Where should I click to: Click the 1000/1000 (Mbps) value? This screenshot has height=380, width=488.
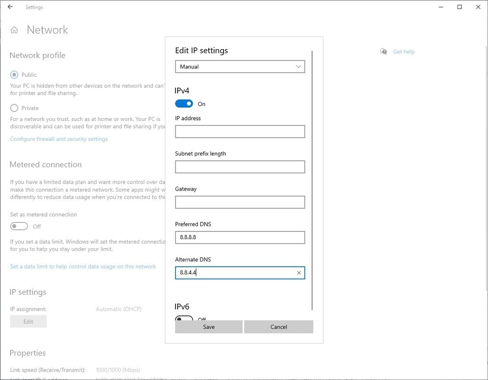coord(118,370)
